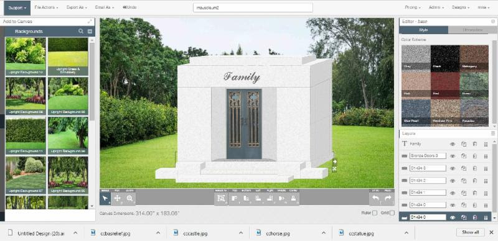
Task: Click the Select All icon
Action: point(221,199)
